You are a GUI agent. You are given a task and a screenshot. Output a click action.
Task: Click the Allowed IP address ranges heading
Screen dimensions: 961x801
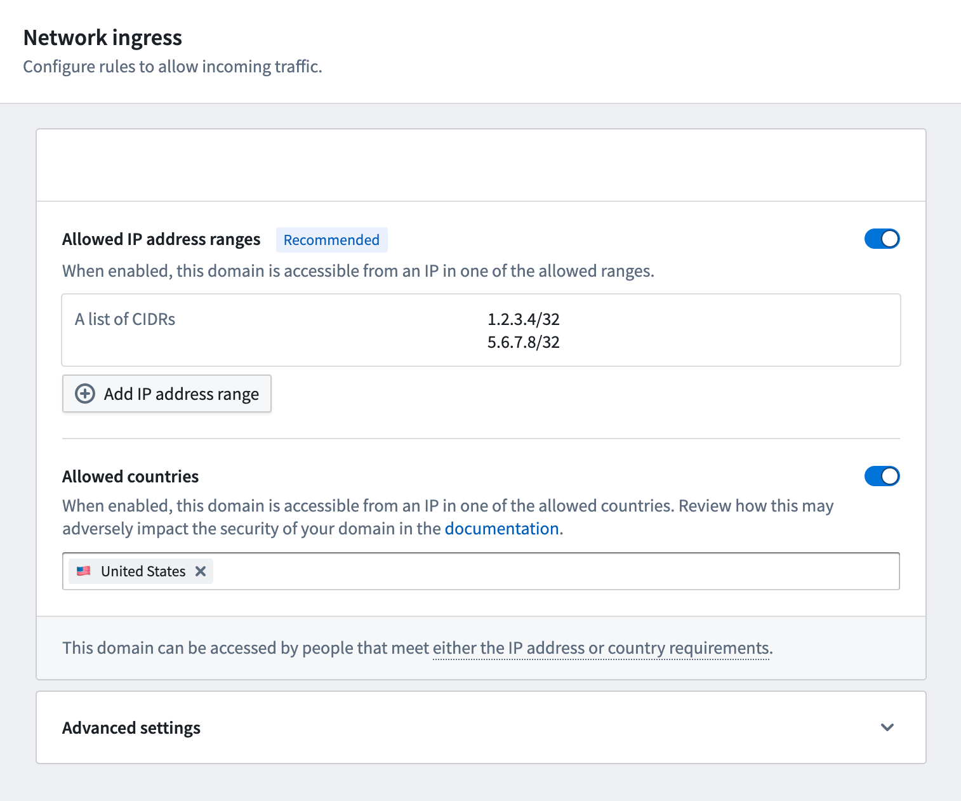(161, 239)
